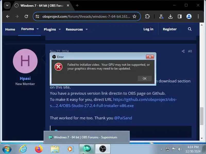
Task: Open the Forums nav item
Action: click(x=28, y=29)
